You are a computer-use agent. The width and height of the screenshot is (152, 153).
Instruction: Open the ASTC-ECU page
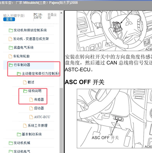(42, 117)
